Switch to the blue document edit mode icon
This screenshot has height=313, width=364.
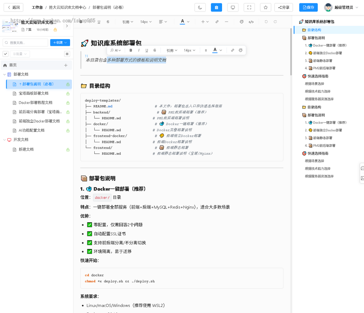tap(216, 7)
